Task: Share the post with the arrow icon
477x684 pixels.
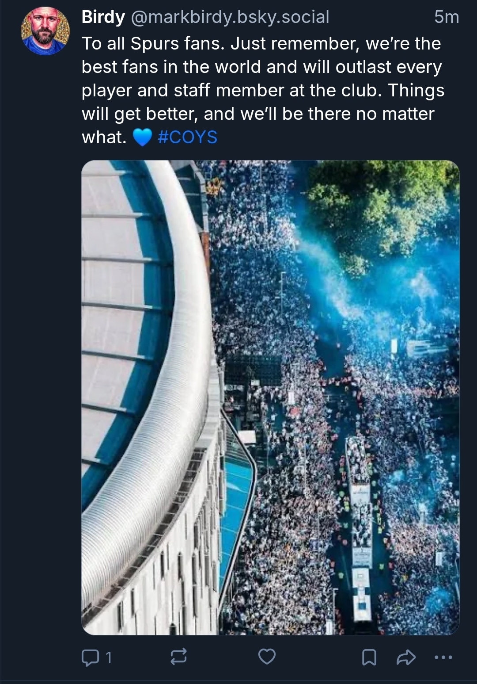Action: point(406,657)
